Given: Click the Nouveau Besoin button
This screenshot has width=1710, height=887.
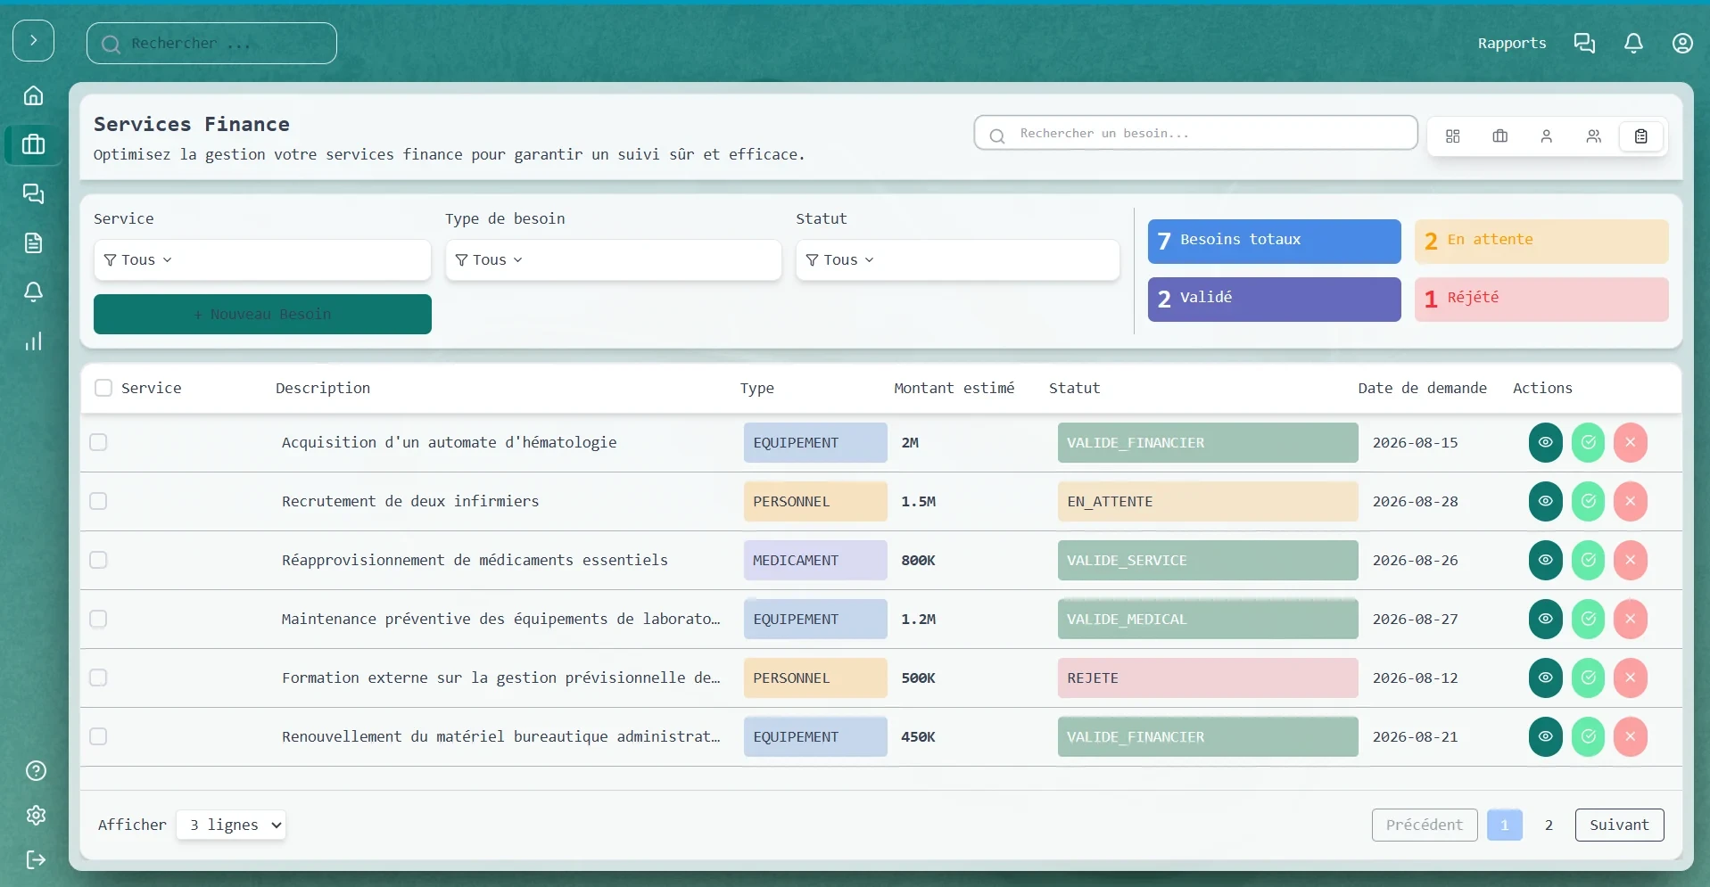Looking at the screenshot, I should click(x=262, y=314).
